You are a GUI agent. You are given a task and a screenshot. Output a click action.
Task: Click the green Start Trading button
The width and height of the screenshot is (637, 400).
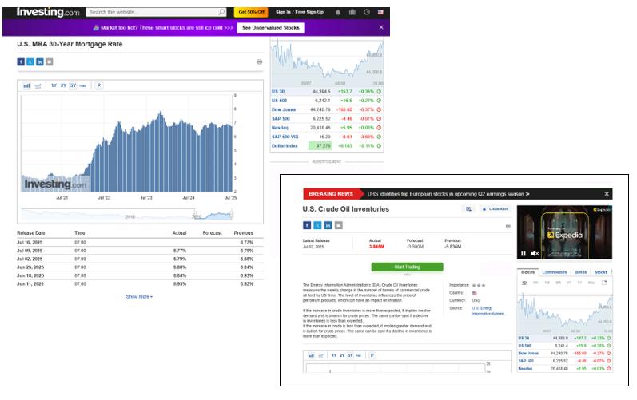click(407, 267)
